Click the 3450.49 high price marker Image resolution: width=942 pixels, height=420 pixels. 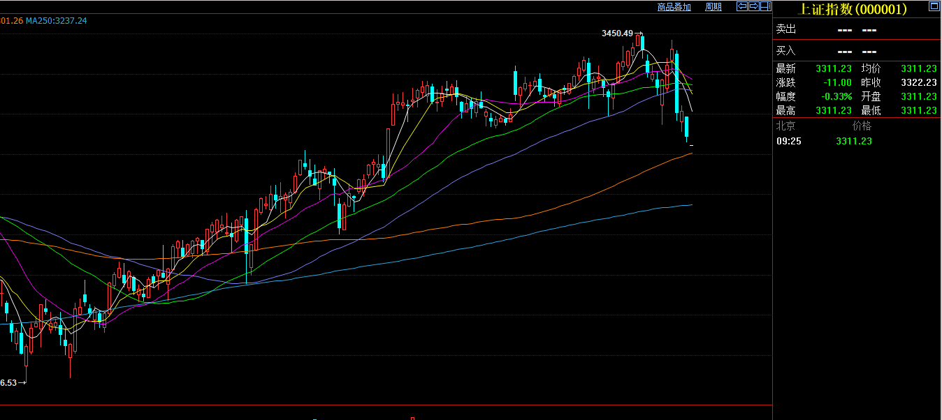point(617,33)
